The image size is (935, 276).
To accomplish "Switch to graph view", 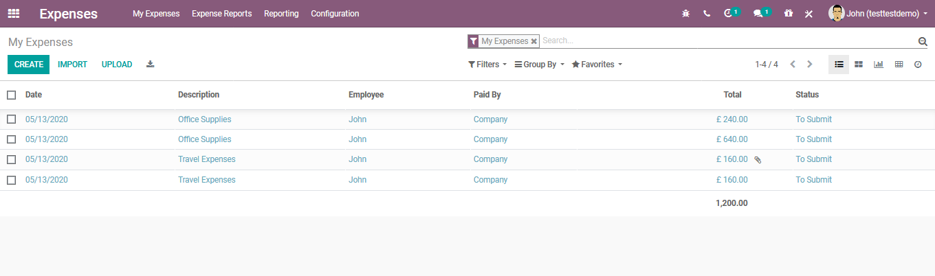I will 879,65.
